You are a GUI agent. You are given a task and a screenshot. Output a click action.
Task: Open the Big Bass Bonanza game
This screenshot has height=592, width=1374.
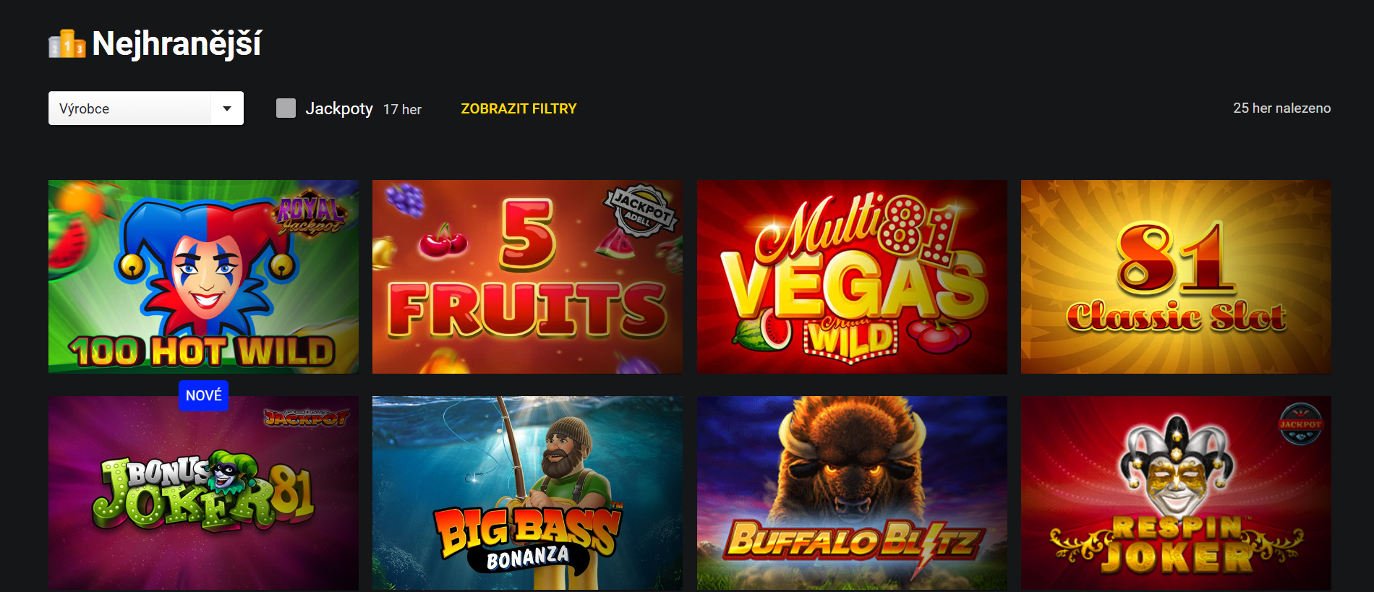[x=527, y=493]
